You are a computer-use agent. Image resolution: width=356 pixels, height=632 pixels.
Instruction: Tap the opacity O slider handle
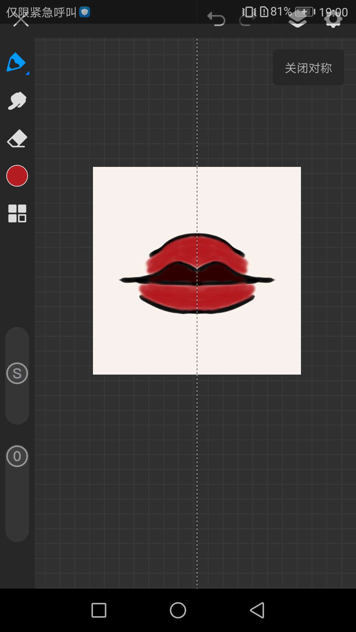pos(17,456)
